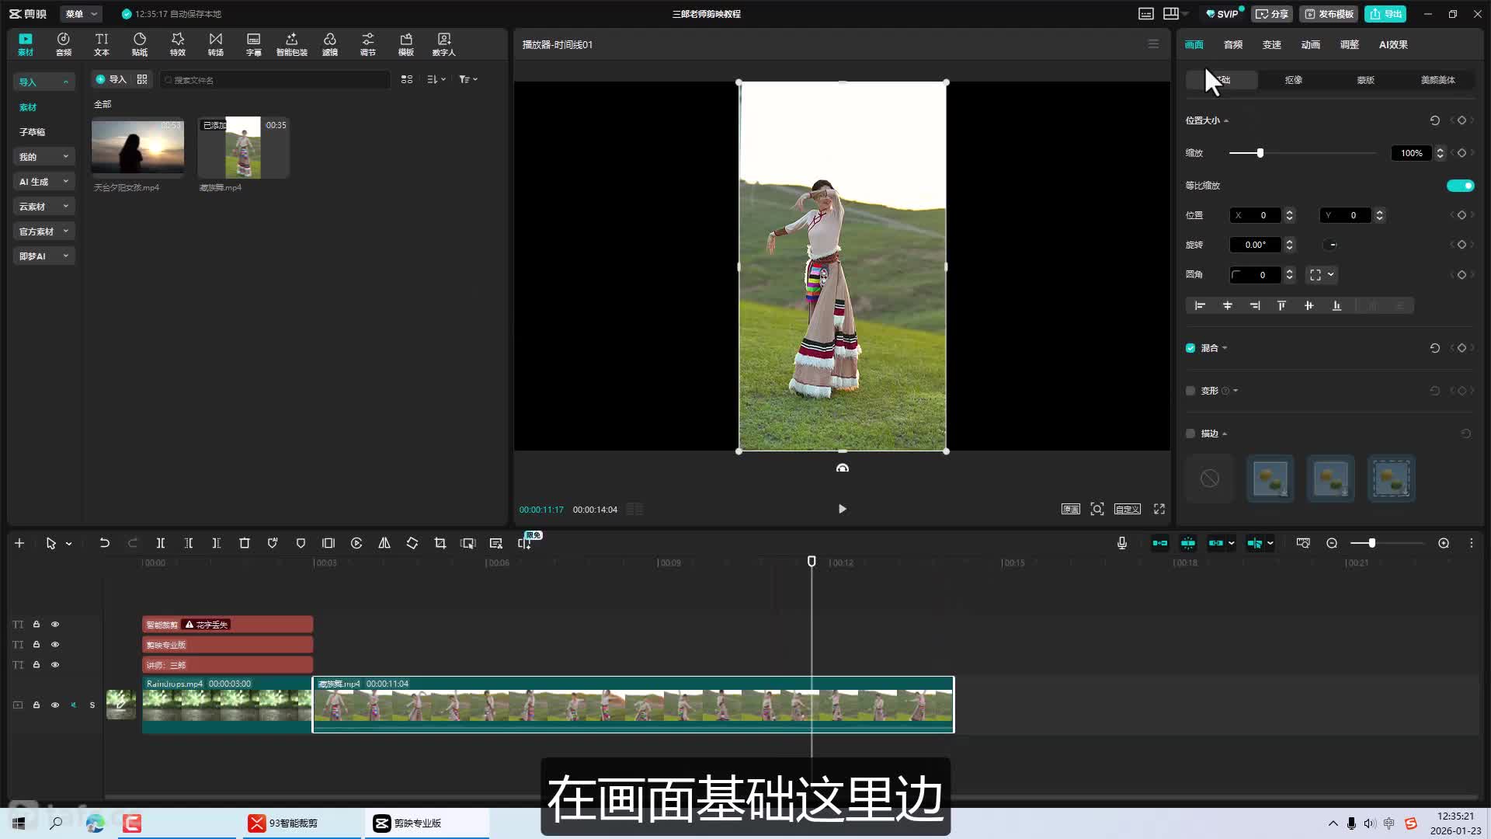The width and height of the screenshot is (1491, 839).
Task: Open the 转场 transitions panel
Action: (215, 44)
